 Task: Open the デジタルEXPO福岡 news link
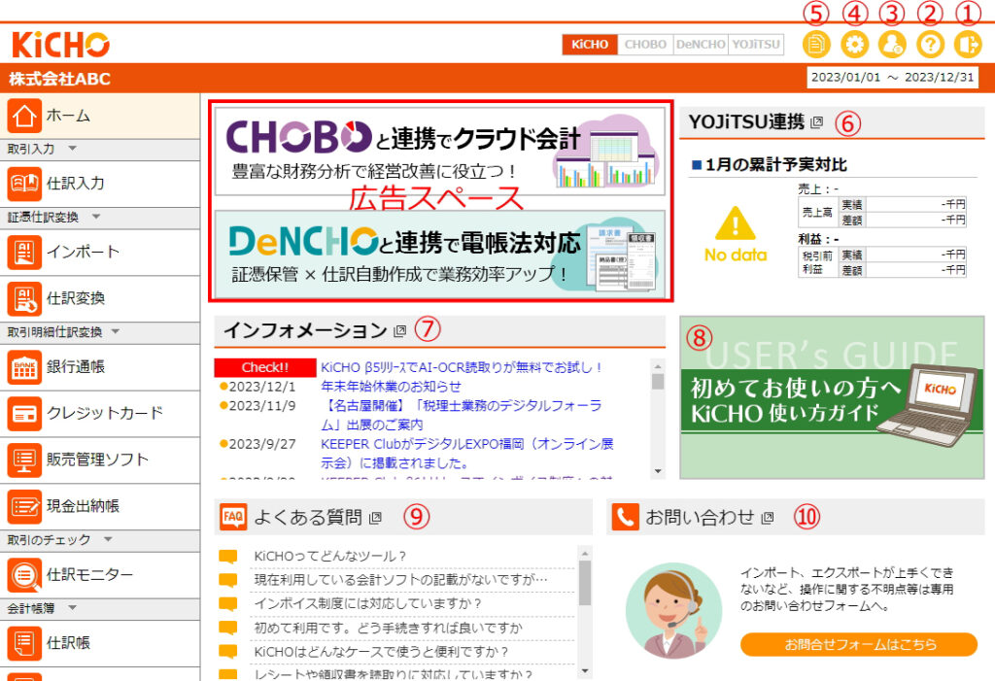pyautogui.click(x=467, y=453)
